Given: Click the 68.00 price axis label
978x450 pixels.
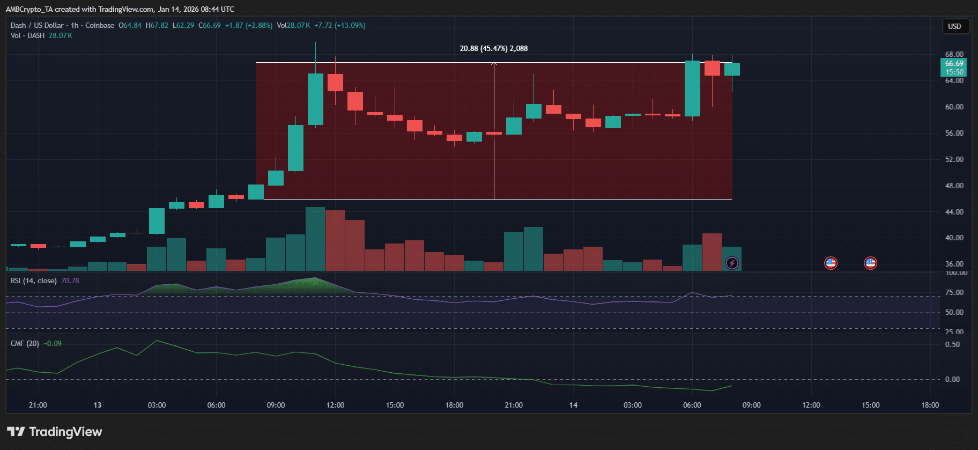Looking at the screenshot, I should [954, 54].
